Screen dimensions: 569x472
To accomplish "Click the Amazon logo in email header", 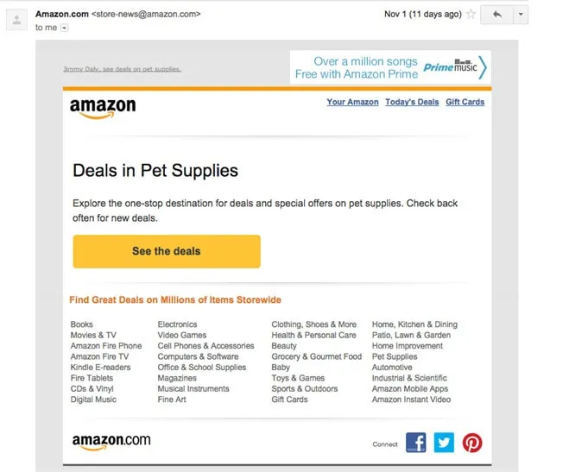I will click(103, 107).
